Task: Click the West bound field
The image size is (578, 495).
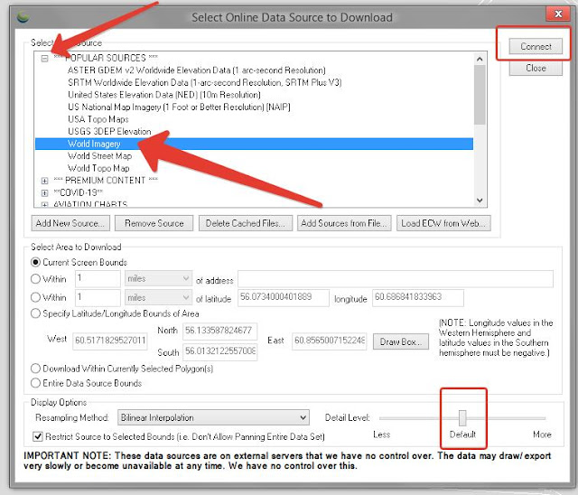Action: click(x=110, y=341)
